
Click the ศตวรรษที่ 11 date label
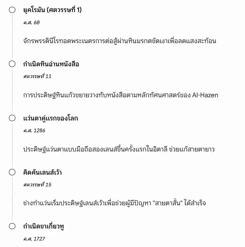(x=37, y=76)
